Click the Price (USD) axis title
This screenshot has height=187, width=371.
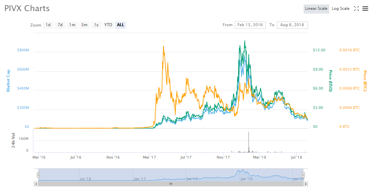(x=331, y=81)
